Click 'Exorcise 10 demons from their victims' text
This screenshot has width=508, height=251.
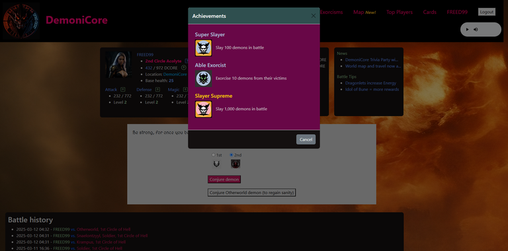coord(251,79)
